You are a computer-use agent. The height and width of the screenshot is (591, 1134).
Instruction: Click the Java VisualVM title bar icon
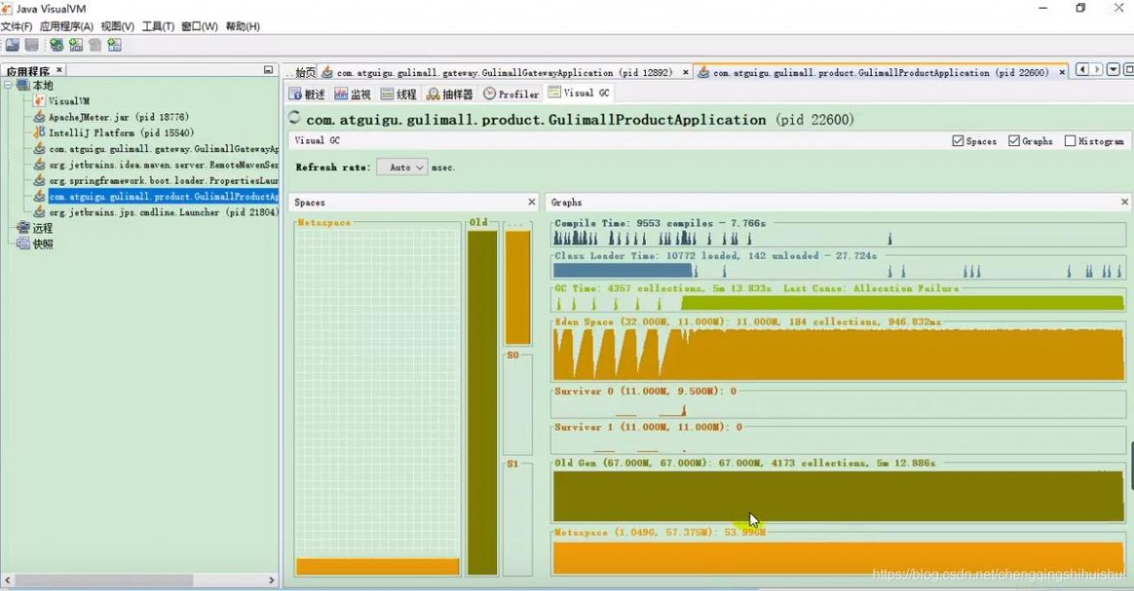click(7, 8)
